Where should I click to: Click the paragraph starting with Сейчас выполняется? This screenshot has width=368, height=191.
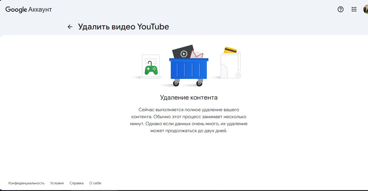(x=189, y=120)
